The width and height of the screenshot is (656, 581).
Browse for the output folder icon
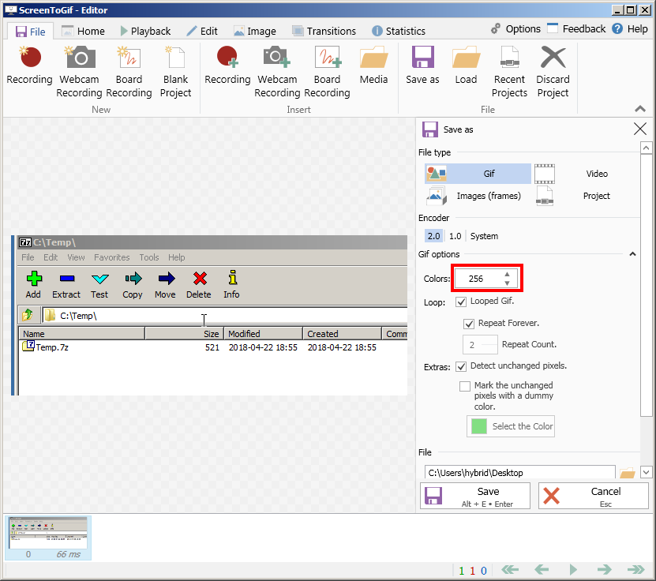tap(627, 473)
